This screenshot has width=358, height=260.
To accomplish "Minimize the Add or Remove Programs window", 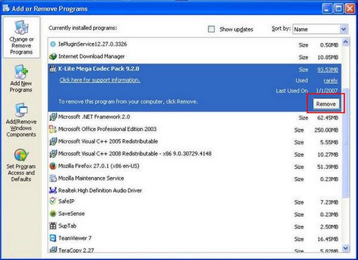I will coord(327,9).
